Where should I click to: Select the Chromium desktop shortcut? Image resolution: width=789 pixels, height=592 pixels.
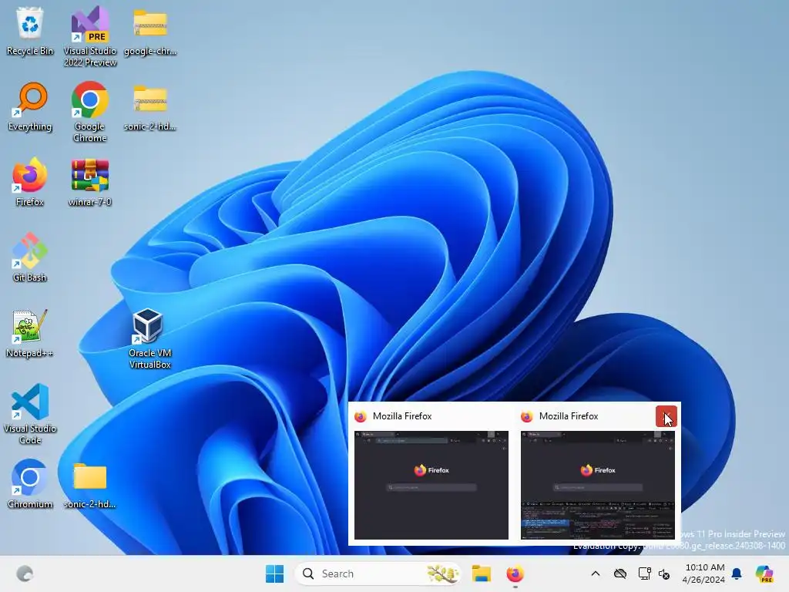(x=30, y=484)
